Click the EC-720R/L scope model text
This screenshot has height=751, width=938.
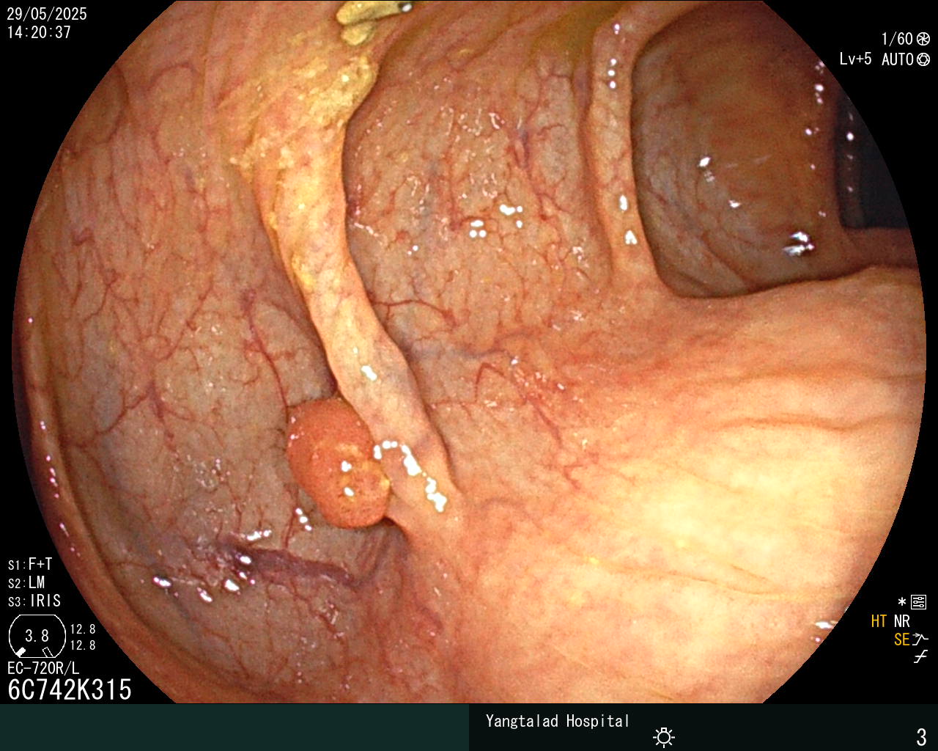click(43, 668)
